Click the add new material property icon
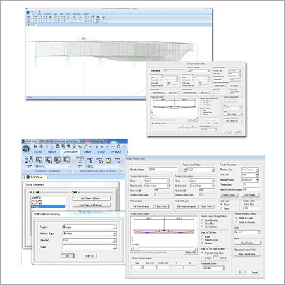The height and width of the screenshot is (285, 285). (39, 160)
